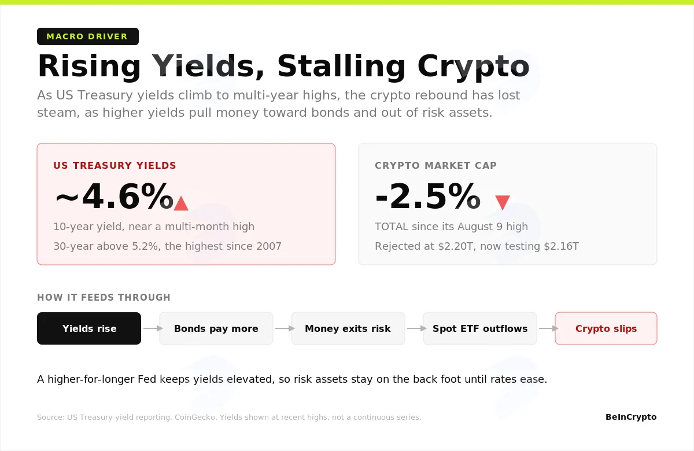The height and width of the screenshot is (451, 694).
Task: Click arrow pointing to Crypto slips box
Action: [x=546, y=328]
